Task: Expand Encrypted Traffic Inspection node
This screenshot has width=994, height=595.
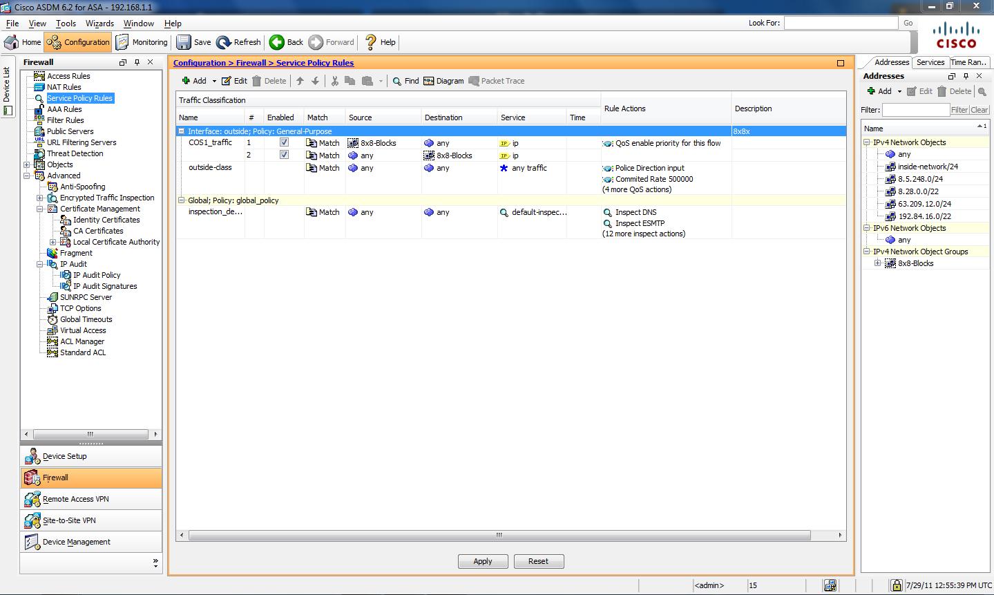Action: pyautogui.click(x=40, y=198)
